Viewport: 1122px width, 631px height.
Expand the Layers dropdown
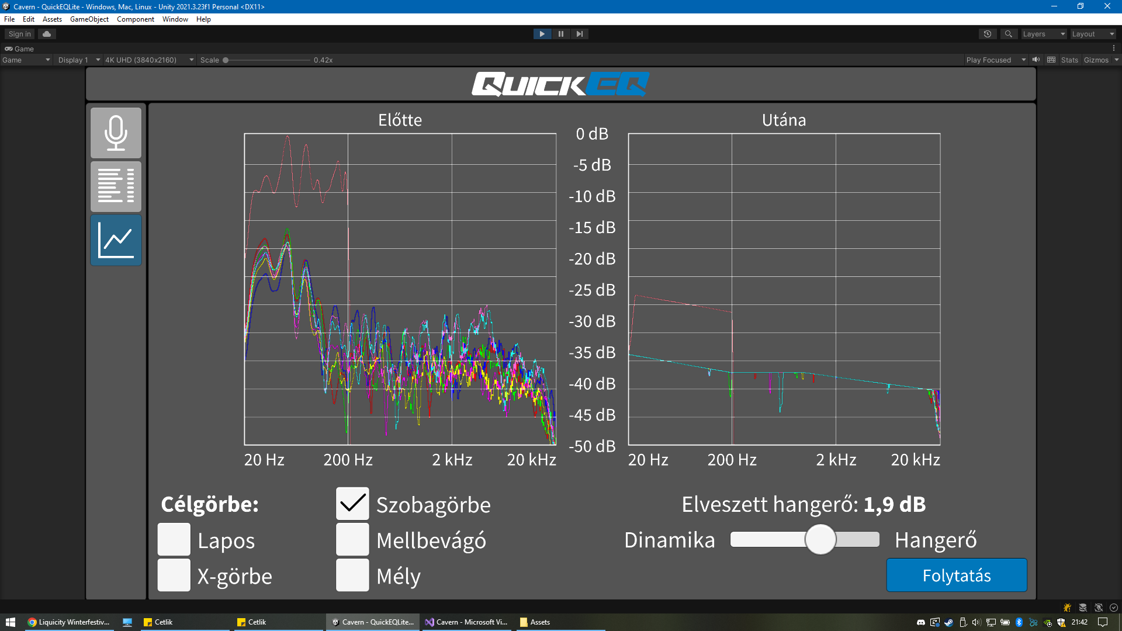coord(1044,34)
